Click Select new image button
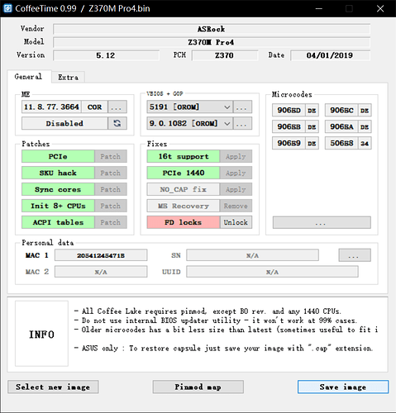This screenshot has height=413, width=396. 53,387
